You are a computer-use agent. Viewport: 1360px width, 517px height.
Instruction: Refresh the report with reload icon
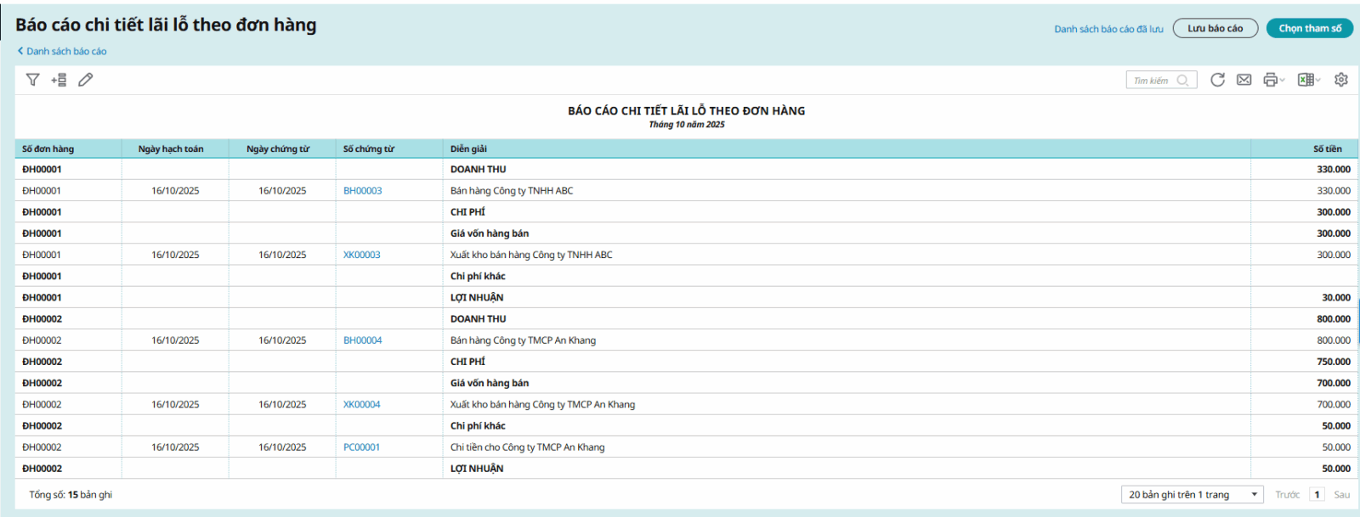(1217, 80)
